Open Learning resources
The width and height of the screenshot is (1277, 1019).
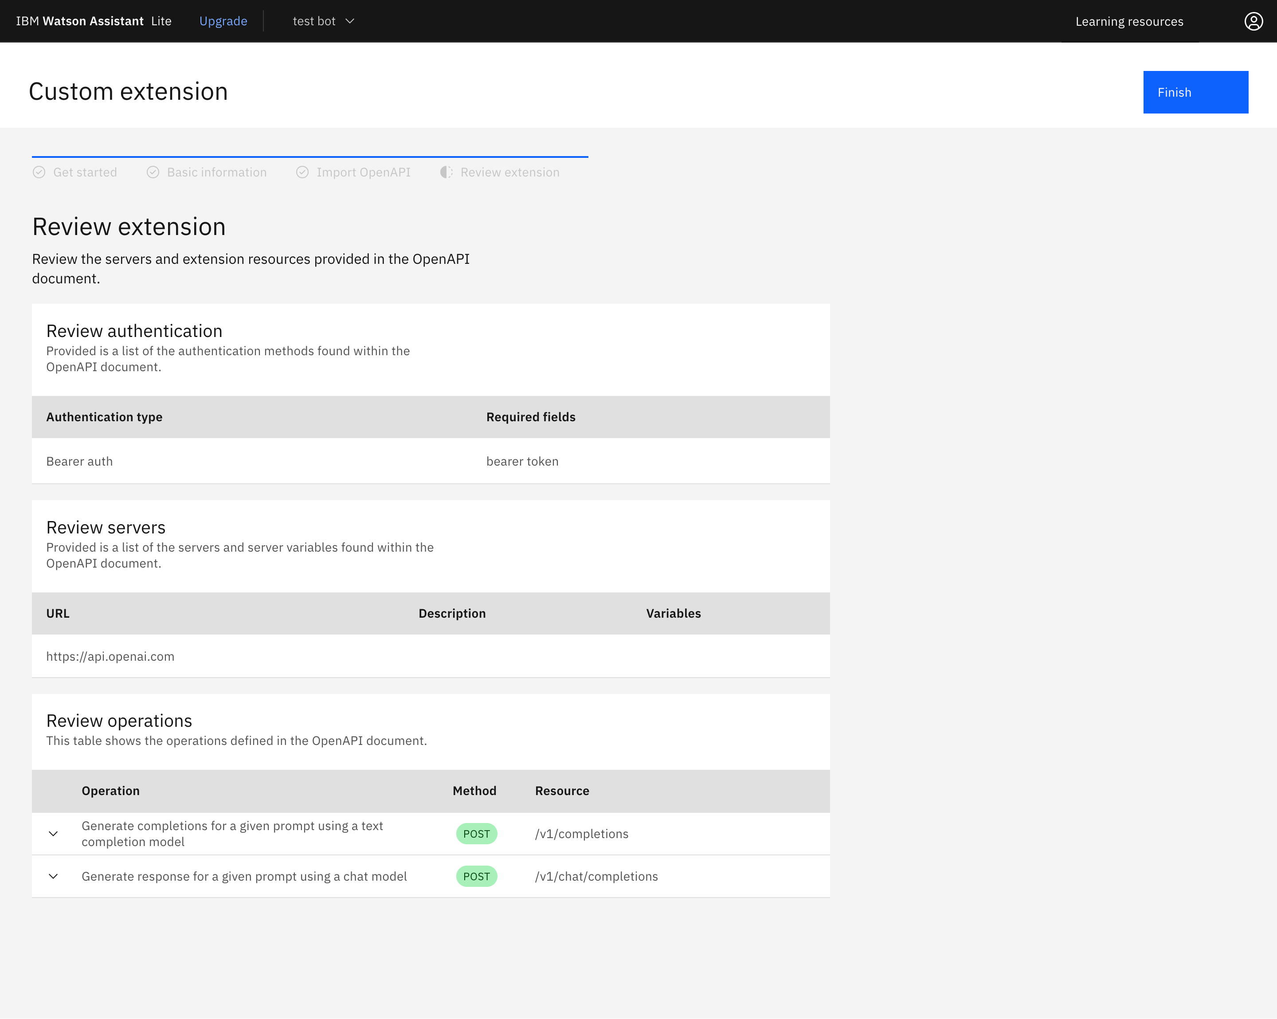pyautogui.click(x=1129, y=21)
